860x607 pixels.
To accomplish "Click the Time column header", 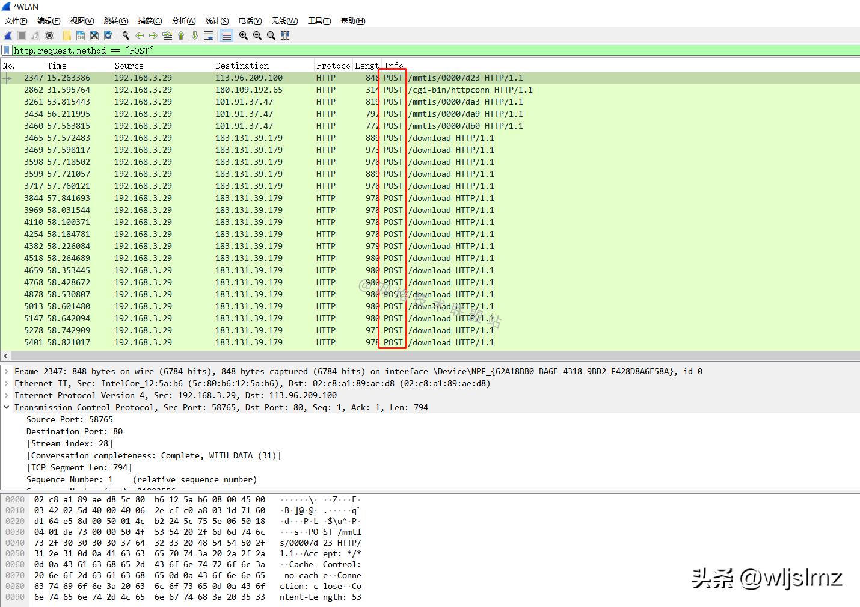I will [x=57, y=66].
